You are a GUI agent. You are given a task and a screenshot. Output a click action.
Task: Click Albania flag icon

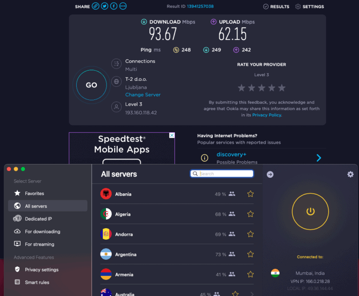coord(106,194)
